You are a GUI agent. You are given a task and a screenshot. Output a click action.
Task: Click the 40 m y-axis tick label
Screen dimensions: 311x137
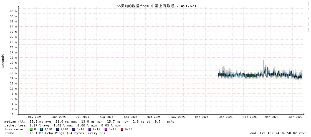[14, 11]
